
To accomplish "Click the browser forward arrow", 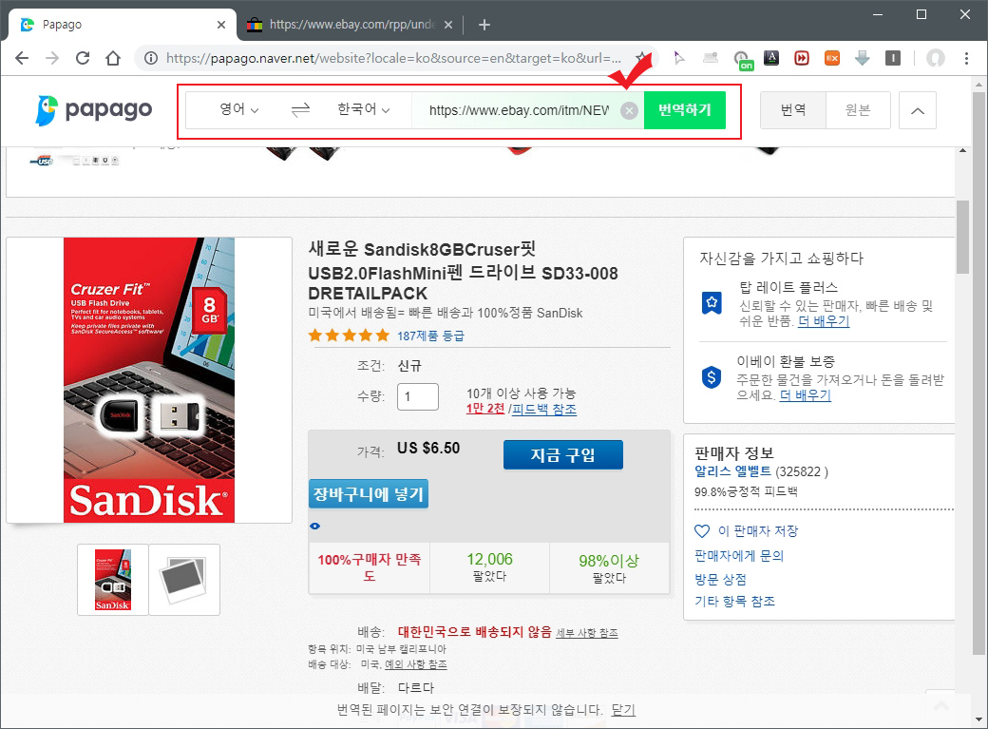I will pos(52,58).
